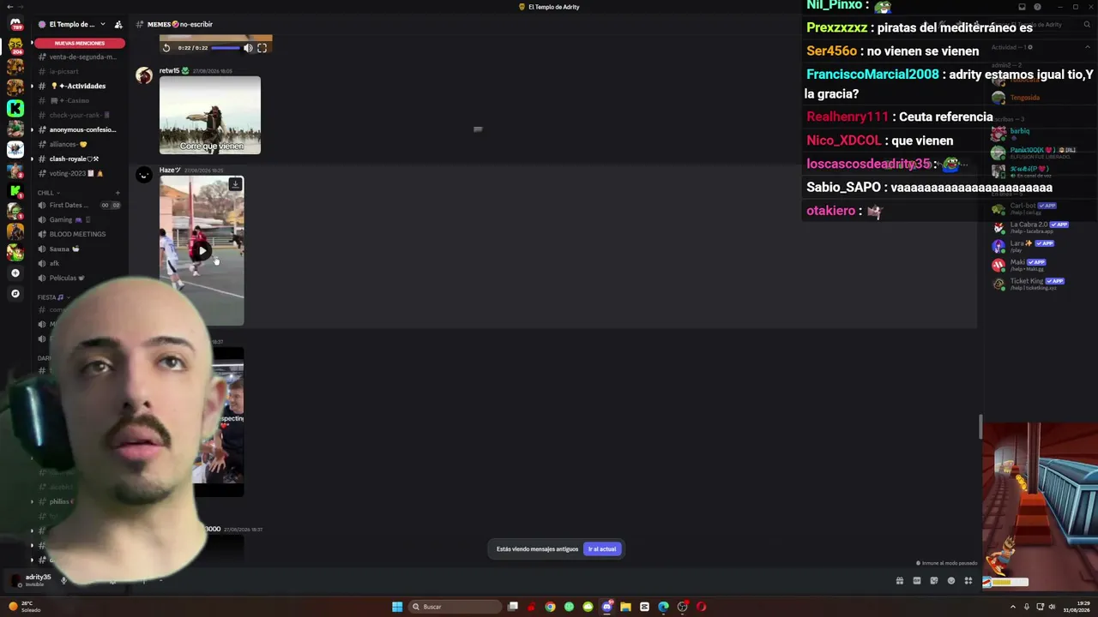Open the Windows Start menu

[x=397, y=607]
